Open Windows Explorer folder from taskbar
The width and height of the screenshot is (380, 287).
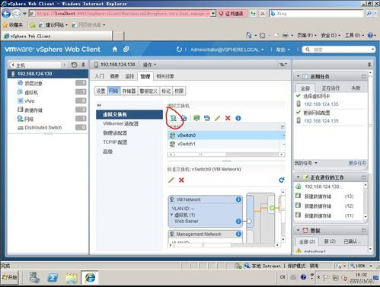click(72, 278)
